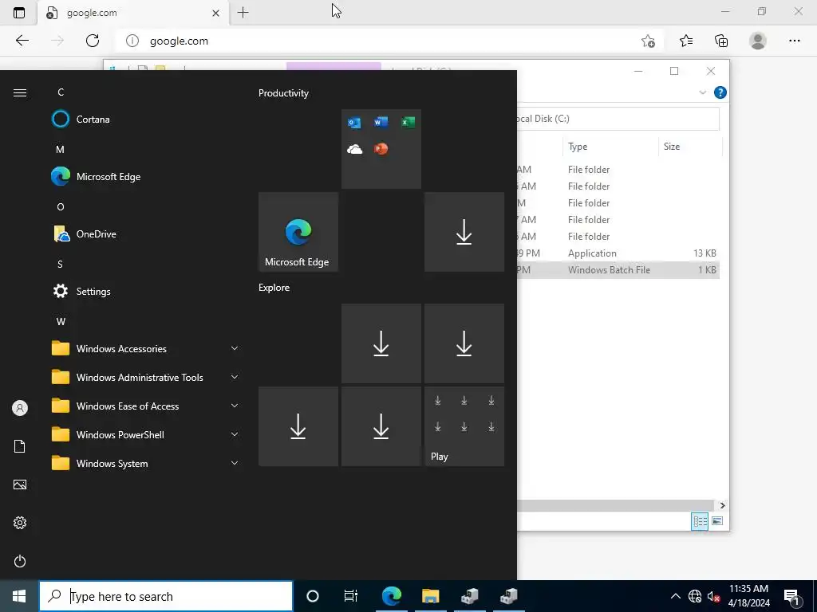Screen dimensions: 817x612
Task: Open Edge Settings and more menu
Action: click(x=794, y=41)
